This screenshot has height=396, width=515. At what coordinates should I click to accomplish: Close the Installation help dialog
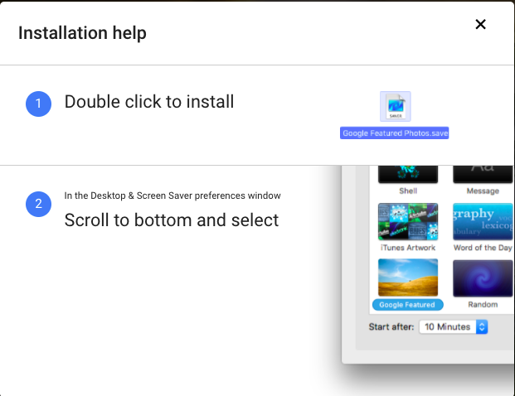click(x=480, y=25)
